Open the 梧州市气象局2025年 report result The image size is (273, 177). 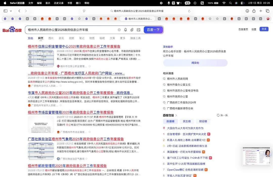tap(76, 139)
